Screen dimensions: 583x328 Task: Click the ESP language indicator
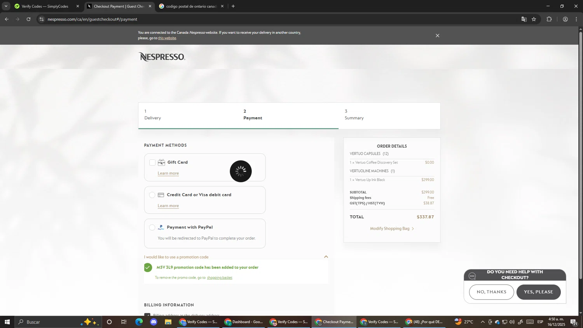coord(540,322)
